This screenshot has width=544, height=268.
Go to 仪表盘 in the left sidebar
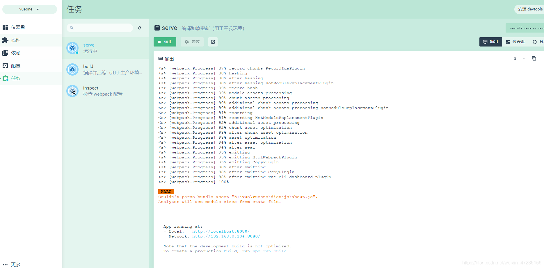point(31,27)
